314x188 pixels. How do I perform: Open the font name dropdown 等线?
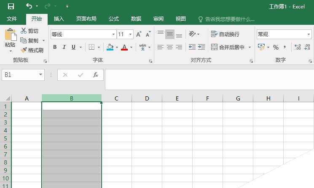pyautogui.click(x=113, y=34)
